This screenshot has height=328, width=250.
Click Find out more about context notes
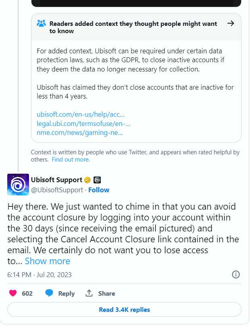click(71, 160)
